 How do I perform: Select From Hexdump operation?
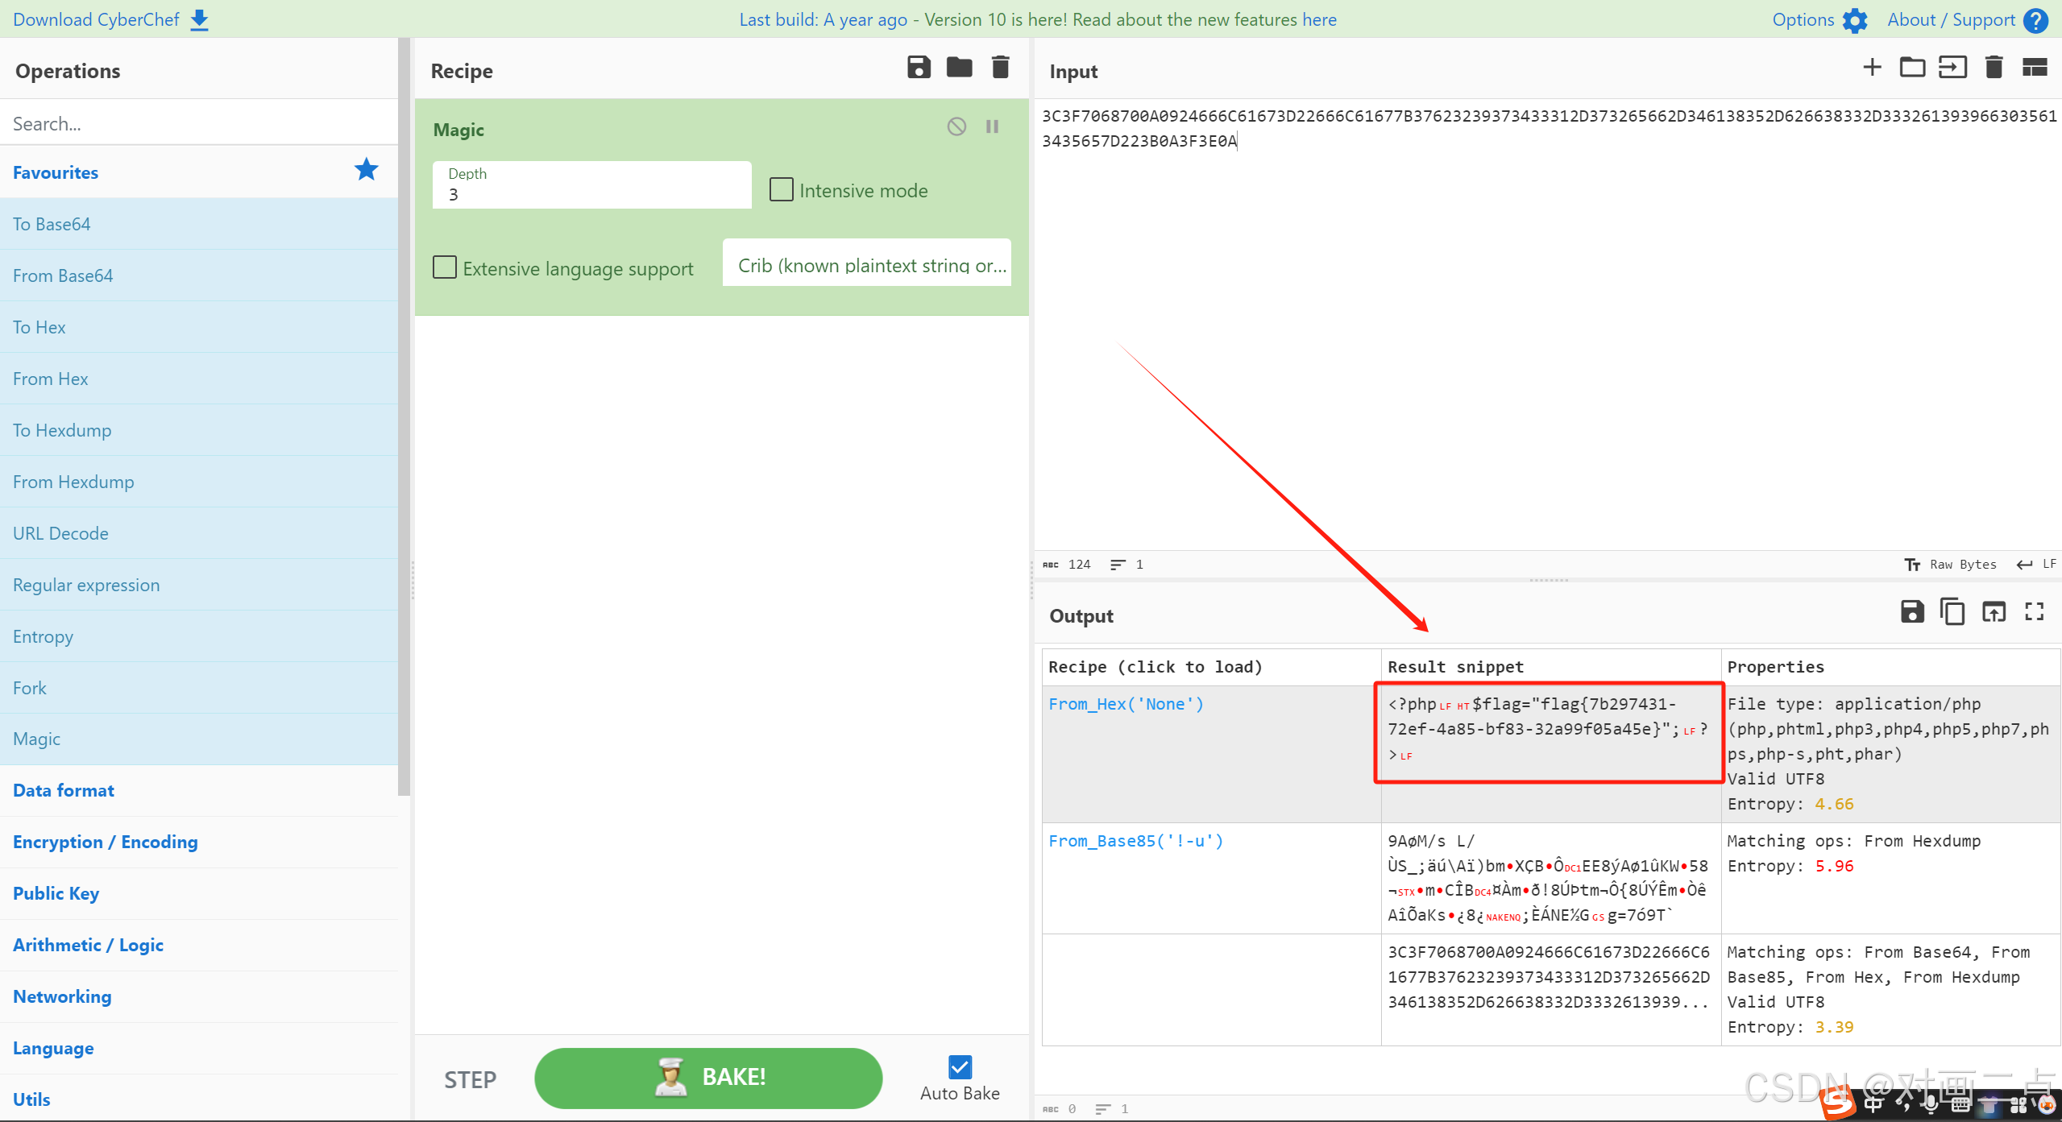coord(199,482)
